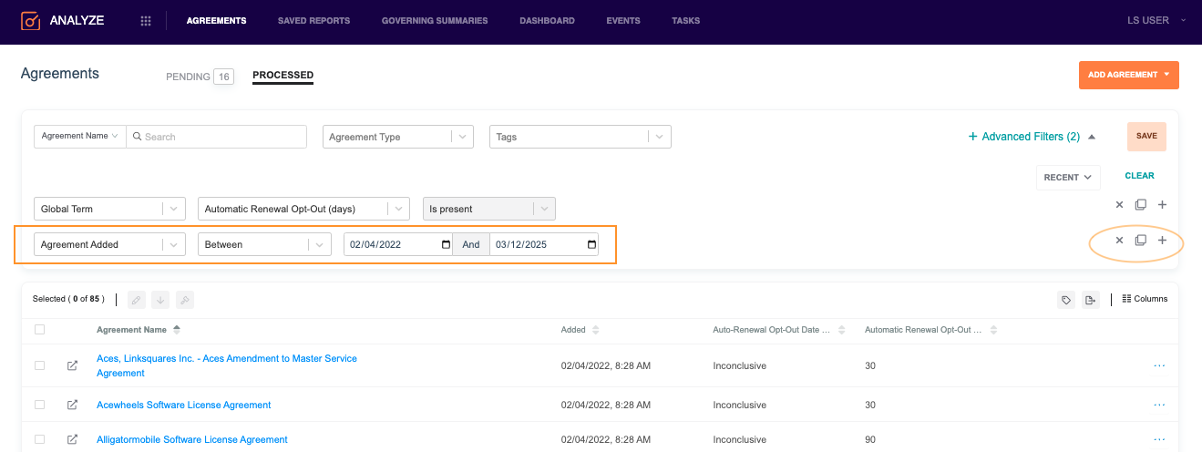Go to Tasks nav item
The height and width of the screenshot is (452, 1202).
click(x=685, y=21)
